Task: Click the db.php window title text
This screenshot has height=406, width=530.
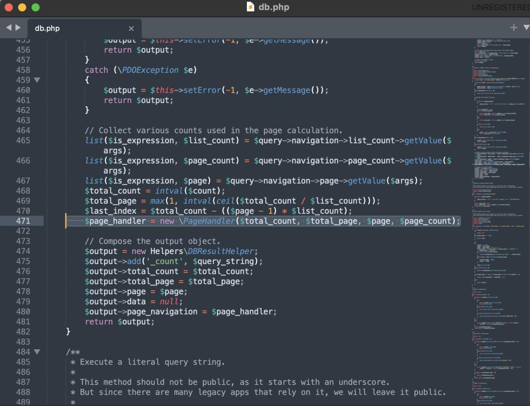Action: pos(274,7)
